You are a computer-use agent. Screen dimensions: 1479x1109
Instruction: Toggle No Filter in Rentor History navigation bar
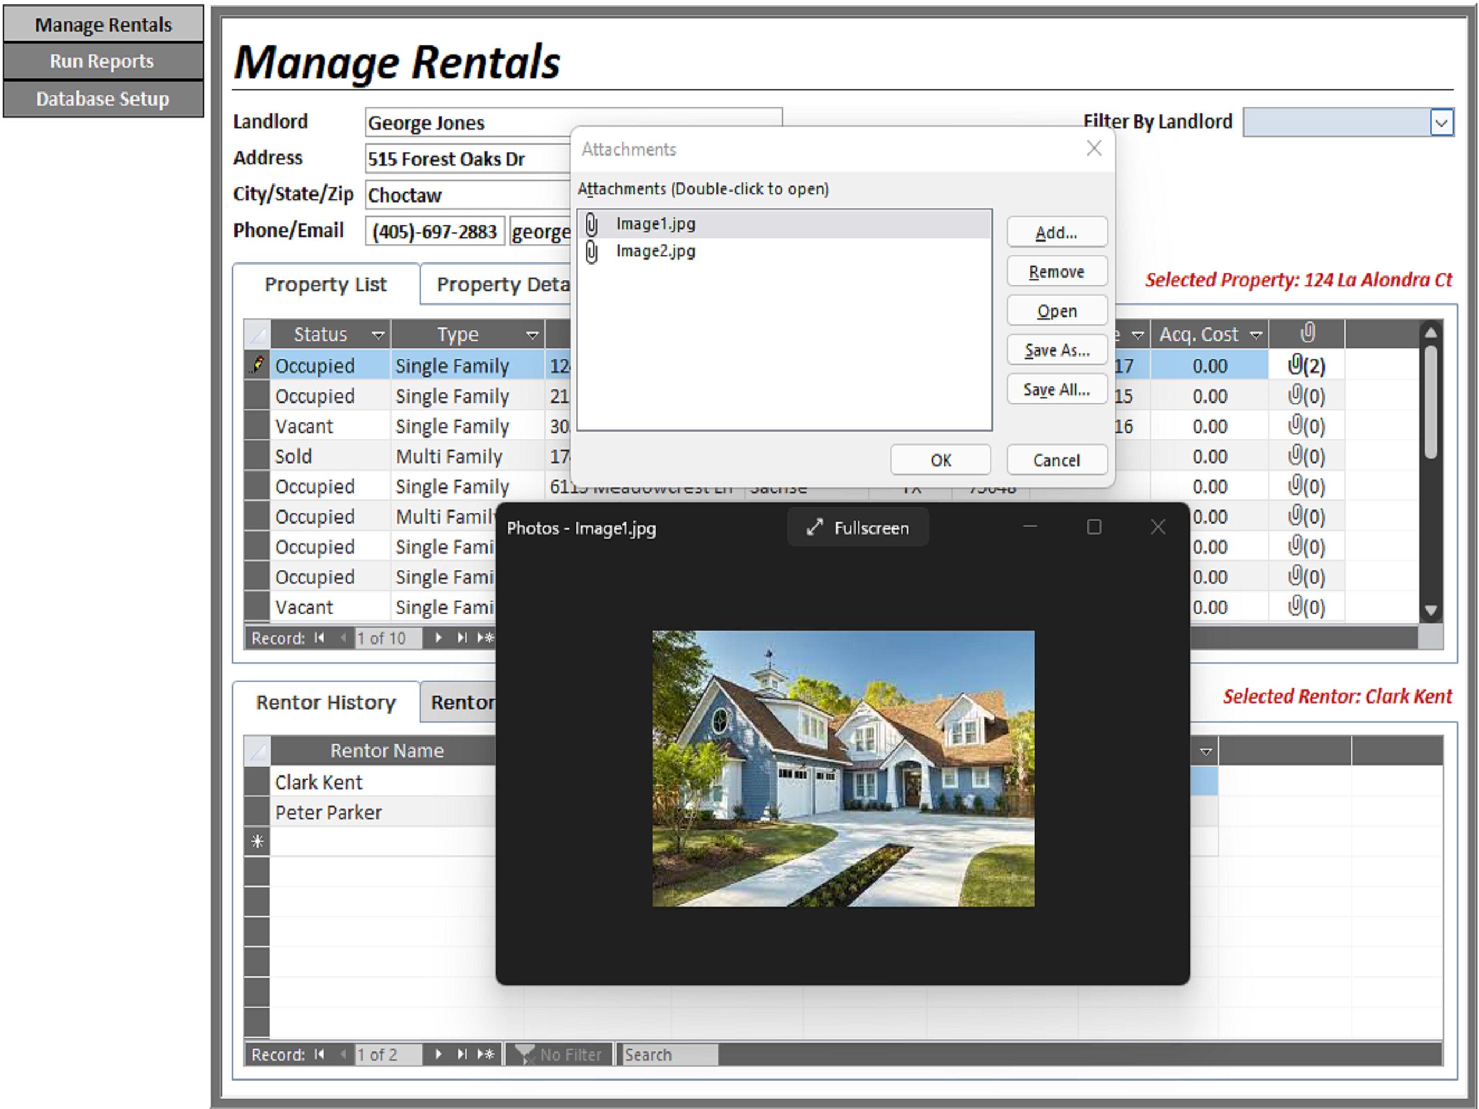click(x=560, y=1055)
